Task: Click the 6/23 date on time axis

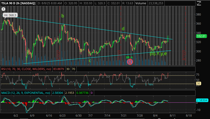Action: [62, 116]
